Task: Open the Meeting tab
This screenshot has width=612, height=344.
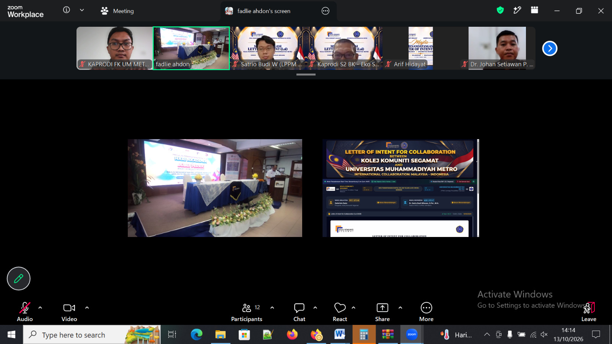Action: tap(117, 11)
